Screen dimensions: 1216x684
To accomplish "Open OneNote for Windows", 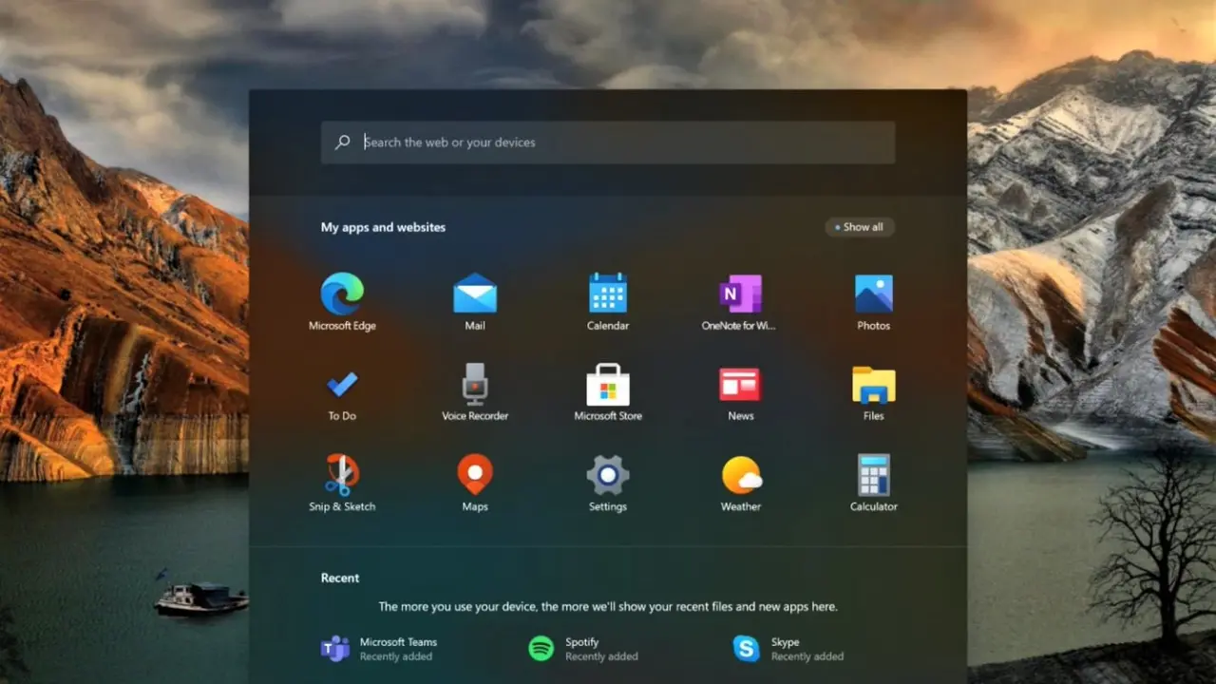I will coord(740,294).
